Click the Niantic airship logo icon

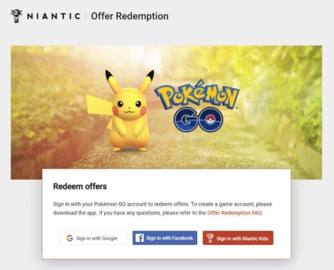click(16, 16)
